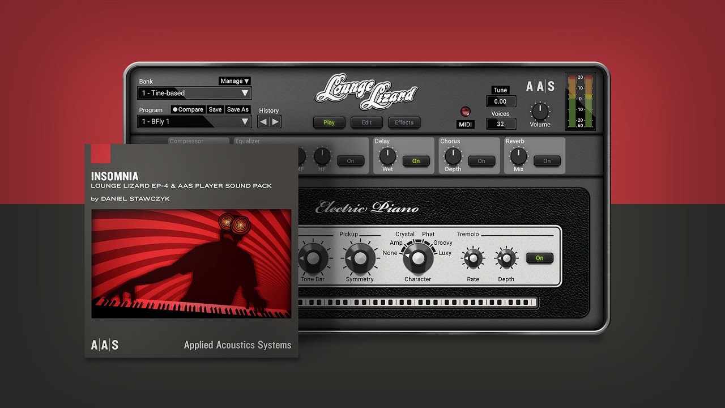This screenshot has height=408, width=725.
Task: Click the Applied Acoustics Systems text
Action: (237, 345)
